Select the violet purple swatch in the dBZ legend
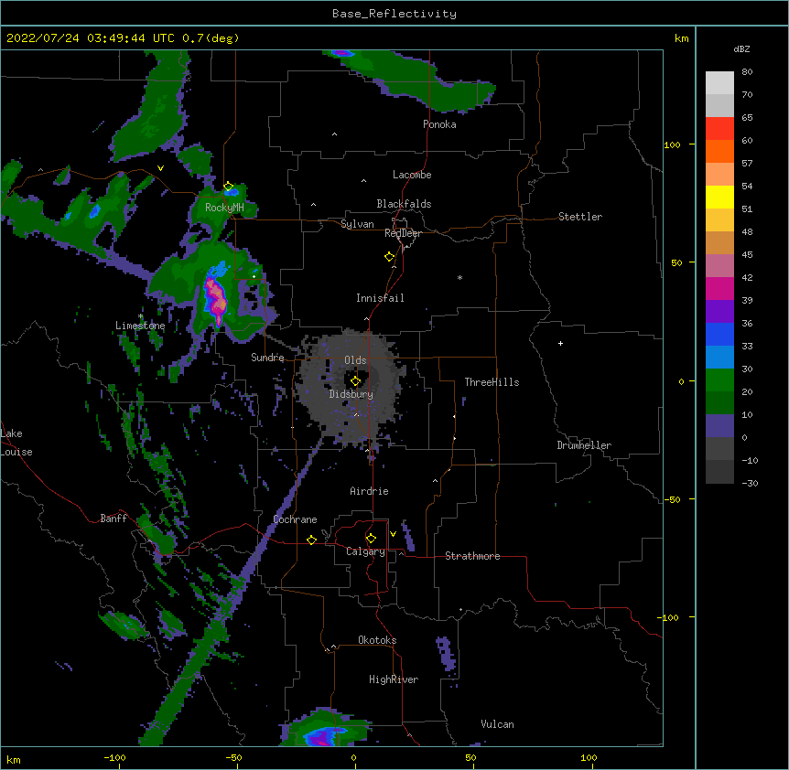Screen dimensions: 789x770 coord(719,312)
